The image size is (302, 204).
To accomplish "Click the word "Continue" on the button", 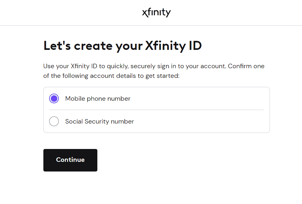I will pos(70,160).
